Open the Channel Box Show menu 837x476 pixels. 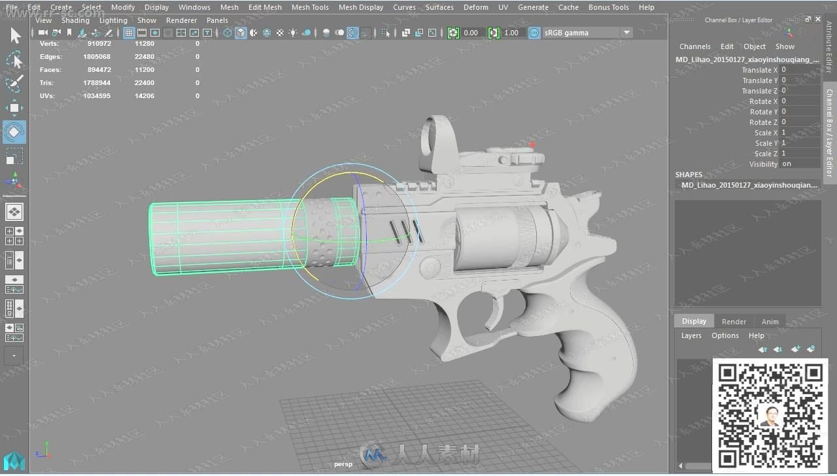tap(785, 46)
